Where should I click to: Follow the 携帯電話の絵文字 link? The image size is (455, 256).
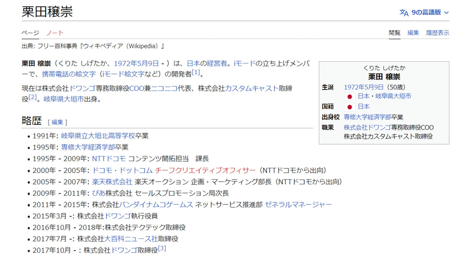point(69,74)
